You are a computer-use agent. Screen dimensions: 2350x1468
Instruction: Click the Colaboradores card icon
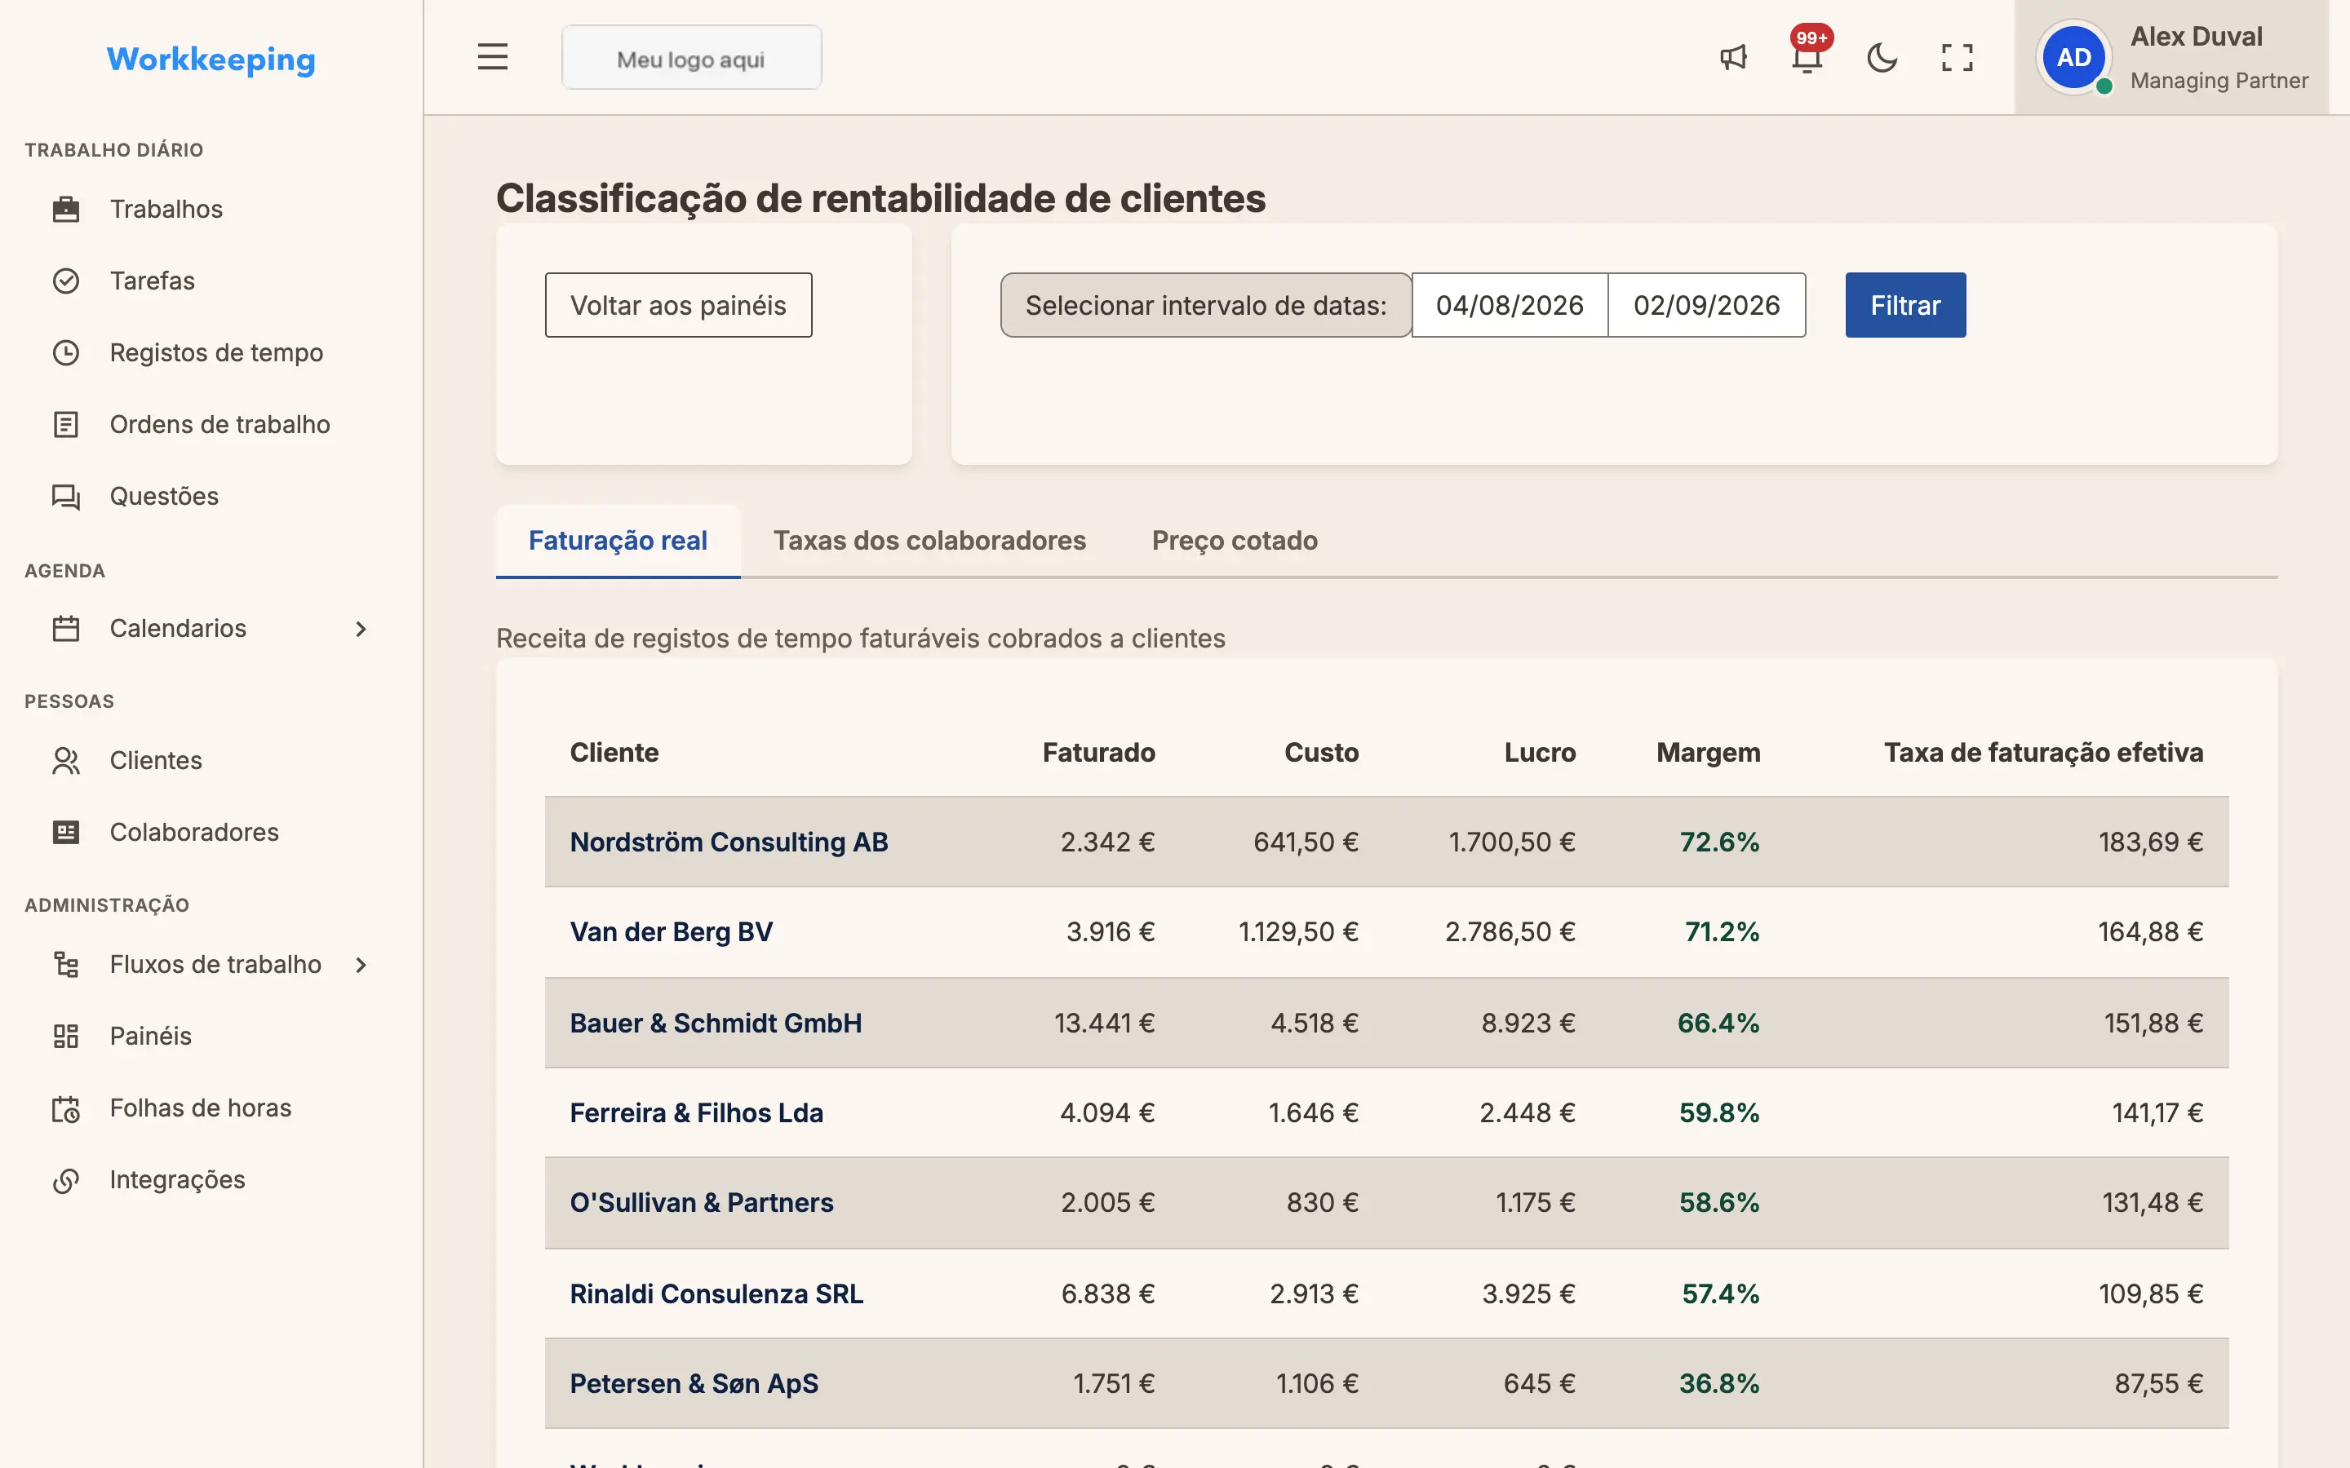66,832
